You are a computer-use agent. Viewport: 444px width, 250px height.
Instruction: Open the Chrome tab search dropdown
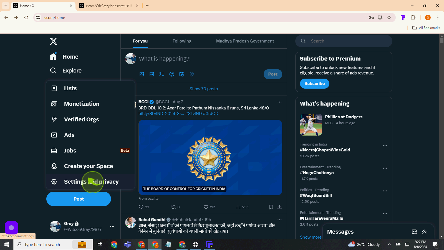pyautogui.click(x=6, y=6)
